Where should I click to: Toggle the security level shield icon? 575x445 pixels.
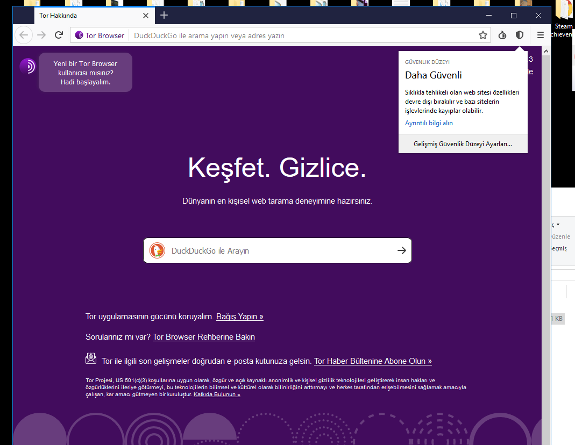click(x=519, y=35)
